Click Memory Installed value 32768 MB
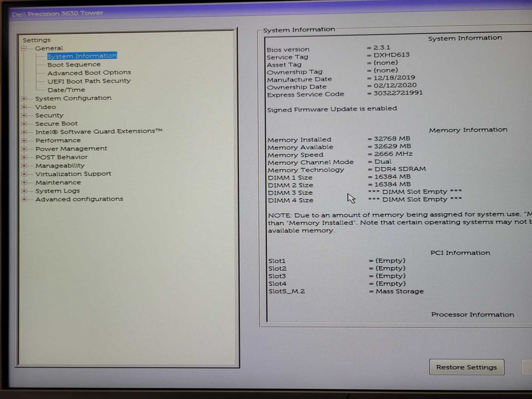Screen dimensions: 532x399 (392, 139)
